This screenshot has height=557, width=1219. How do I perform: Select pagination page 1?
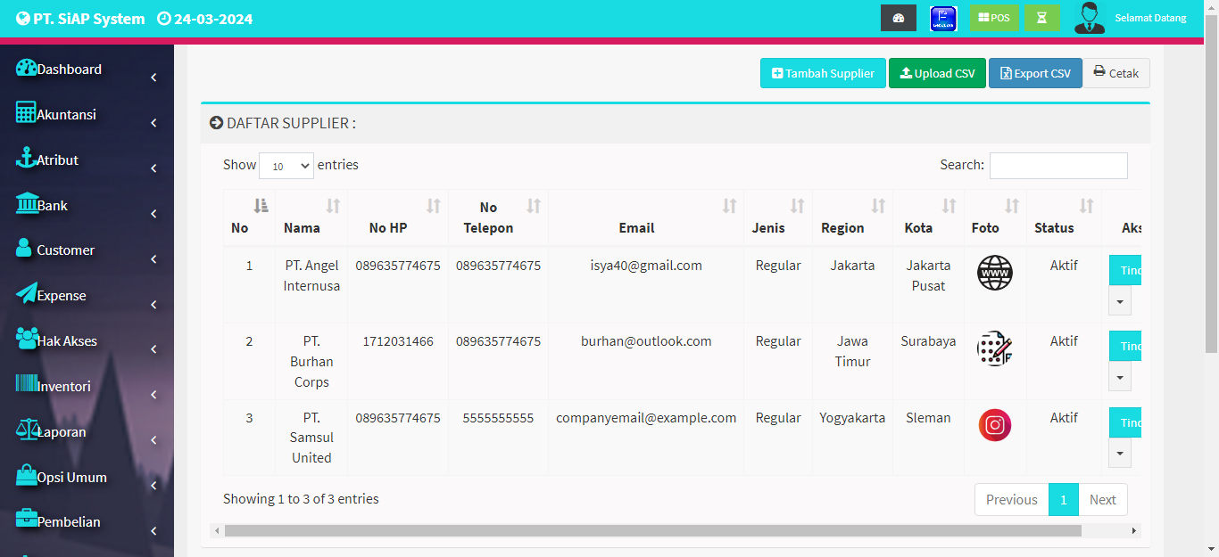point(1064,500)
